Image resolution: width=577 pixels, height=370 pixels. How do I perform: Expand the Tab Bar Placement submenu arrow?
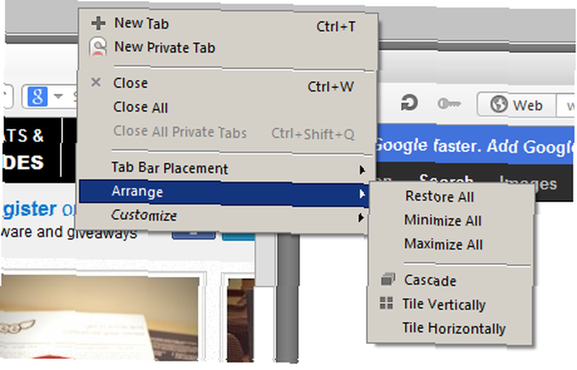362,170
